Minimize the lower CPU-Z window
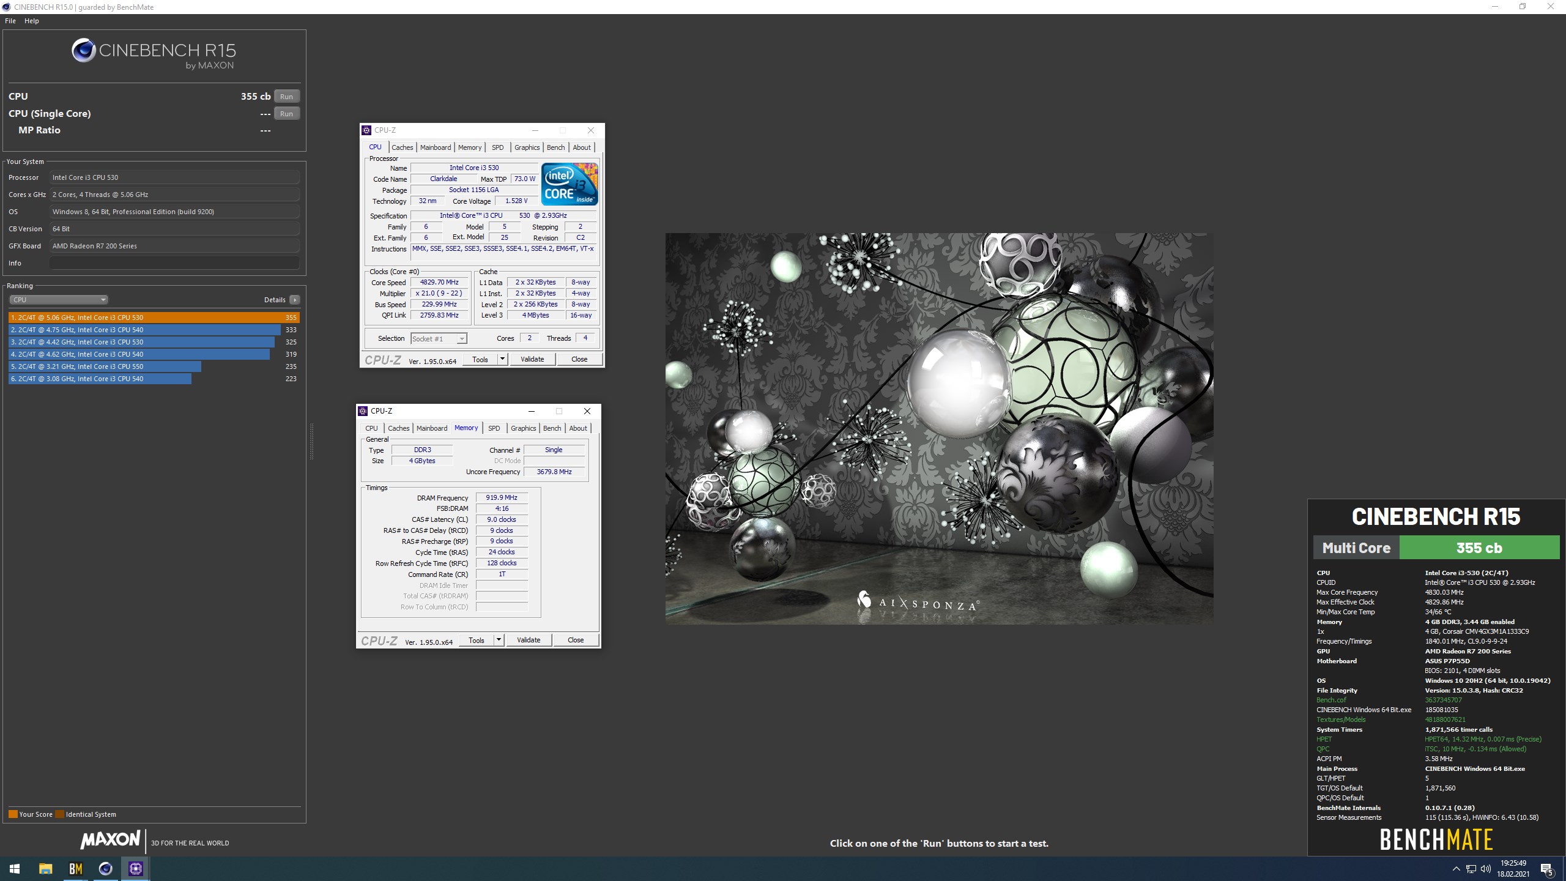Viewport: 1566px width, 881px height. coord(531,411)
